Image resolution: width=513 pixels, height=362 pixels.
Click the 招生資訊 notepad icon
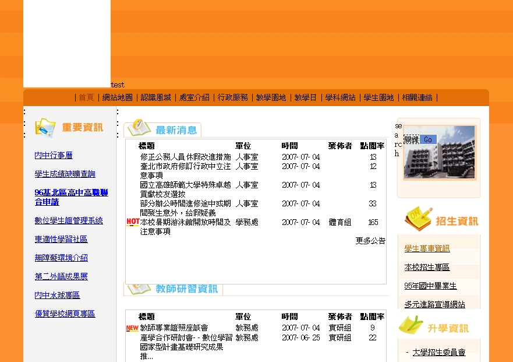pyautogui.click(x=418, y=219)
